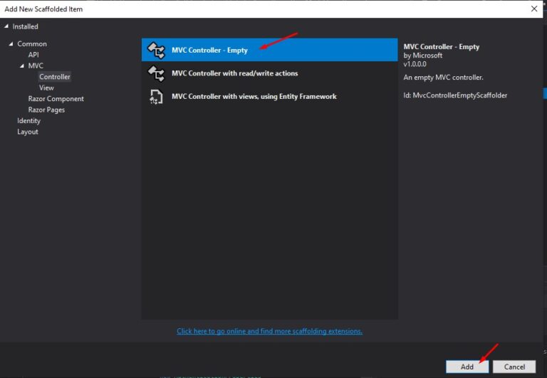Select View under MVC
Screen dimensions: 547x378
coord(46,88)
